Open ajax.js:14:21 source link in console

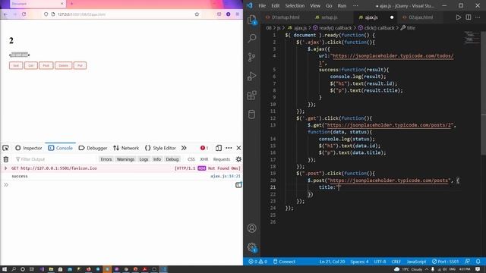pyautogui.click(x=226, y=176)
